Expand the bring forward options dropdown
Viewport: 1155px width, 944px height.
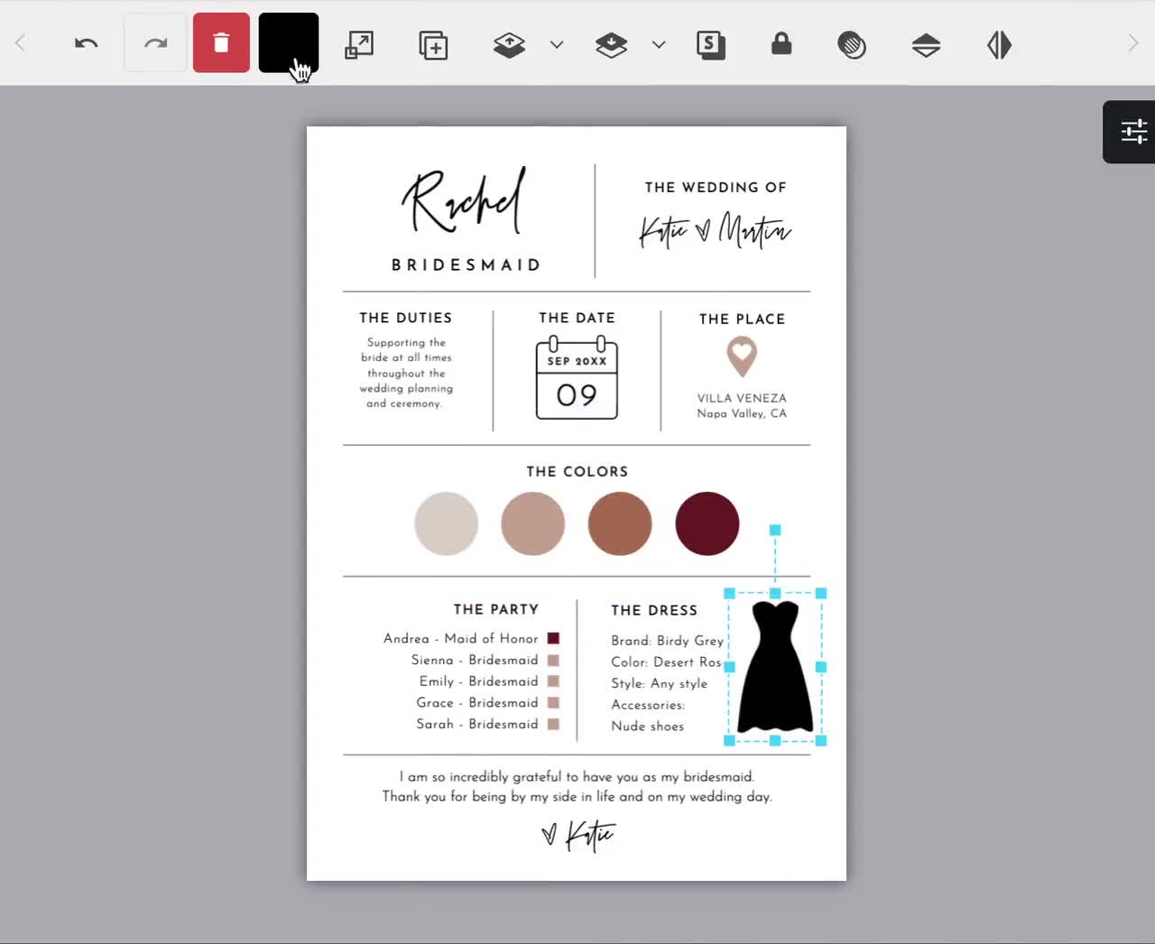[557, 44]
